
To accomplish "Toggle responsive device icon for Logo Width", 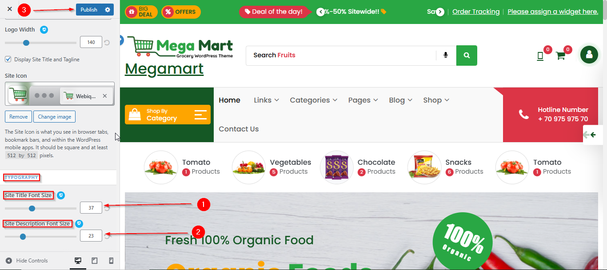I will 44,30.
